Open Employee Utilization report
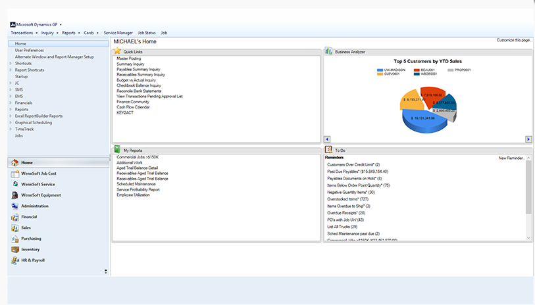535x305 pixels. [133, 195]
